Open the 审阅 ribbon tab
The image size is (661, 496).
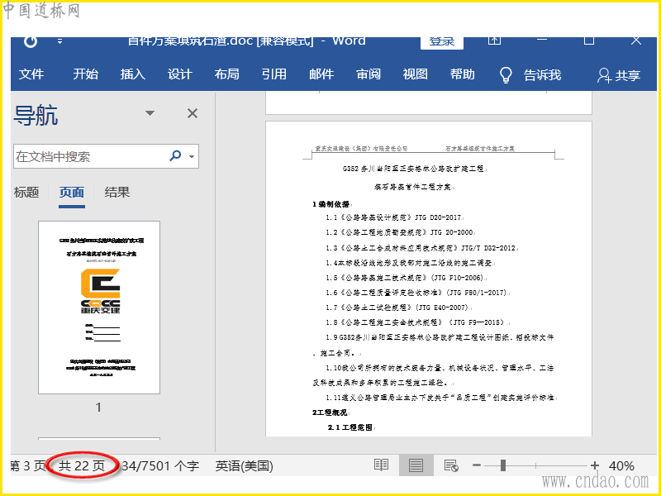tap(369, 74)
